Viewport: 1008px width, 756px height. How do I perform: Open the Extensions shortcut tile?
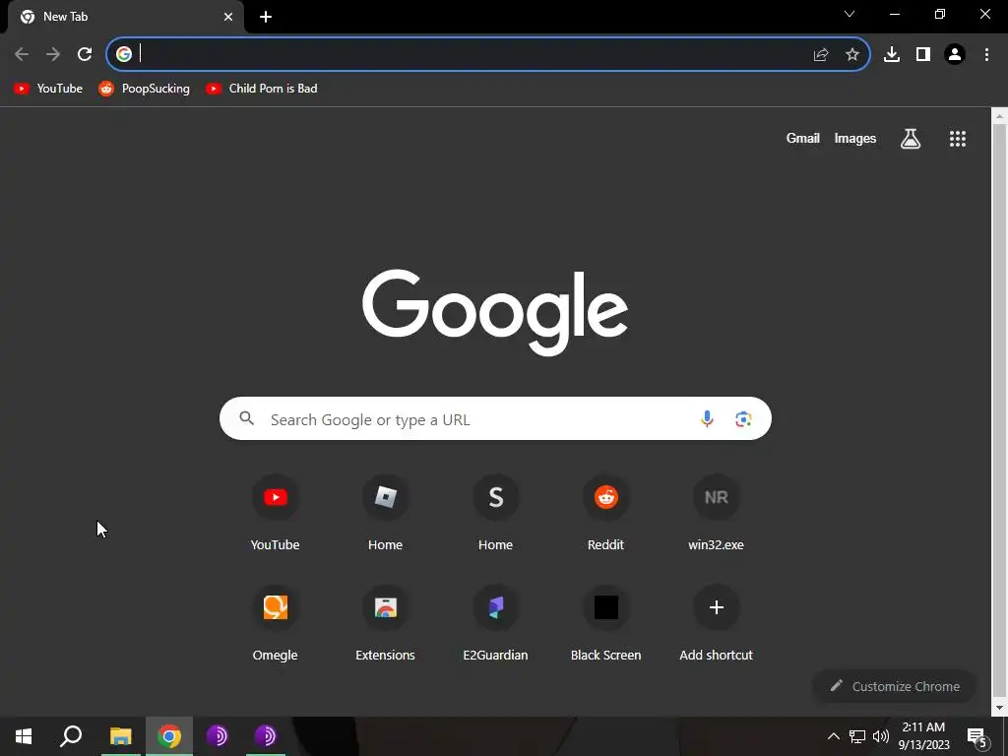tap(385, 623)
